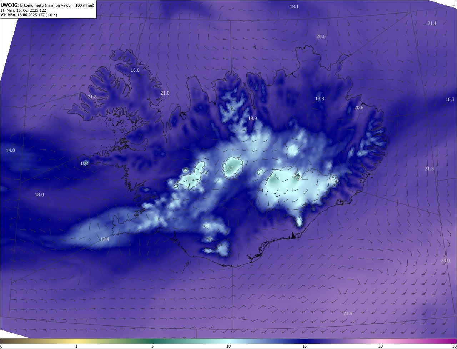Click the 16.0 value label
The width and height of the screenshot is (457, 349).
click(x=135, y=70)
